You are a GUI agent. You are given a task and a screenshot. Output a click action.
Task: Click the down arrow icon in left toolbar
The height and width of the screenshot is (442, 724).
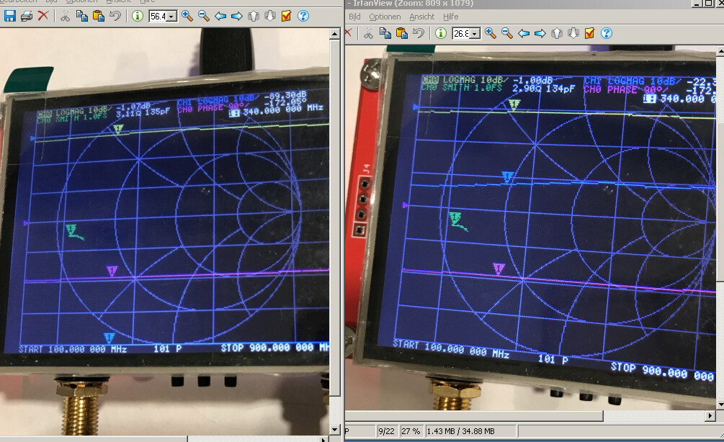coord(270,16)
